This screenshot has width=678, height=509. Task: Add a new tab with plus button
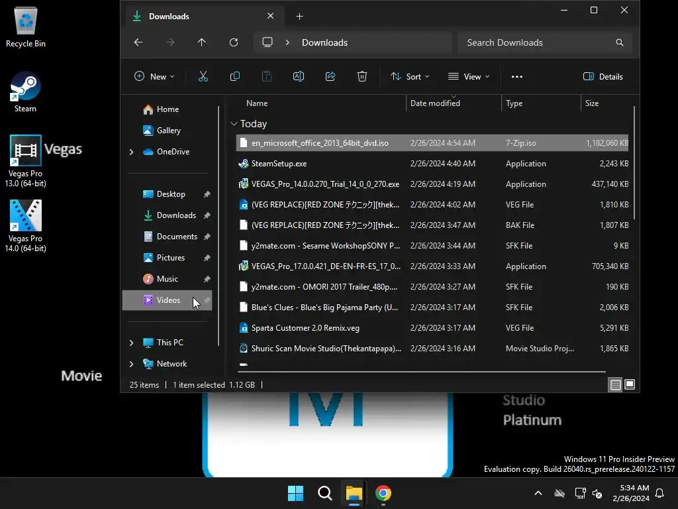(x=299, y=17)
